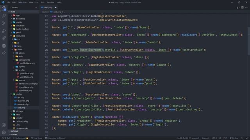Image resolution: width=250 pixels, height=140 pixels.
Task: Click the LF end-of-line indicator
Action: click(220, 138)
